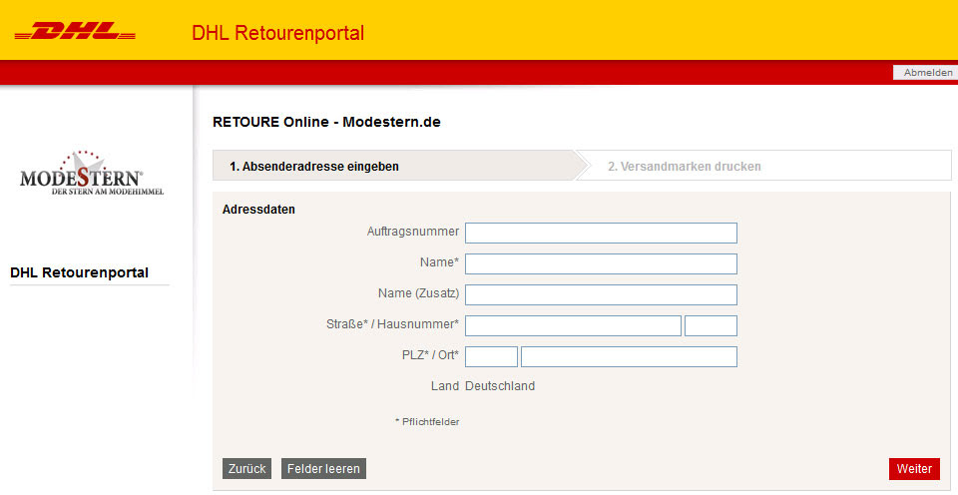Image resolution: width=958 pixels, height=495 pixels.
Task: Click the DHL Retourenportal header title
Action: coord(278,32)
